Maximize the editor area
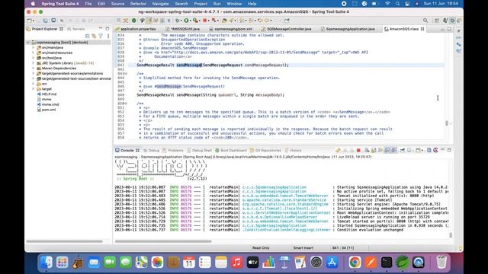The image size is (488, 274). tap(449, 29)
